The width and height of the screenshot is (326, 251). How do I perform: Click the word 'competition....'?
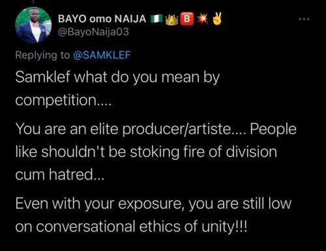pos(63,101)
